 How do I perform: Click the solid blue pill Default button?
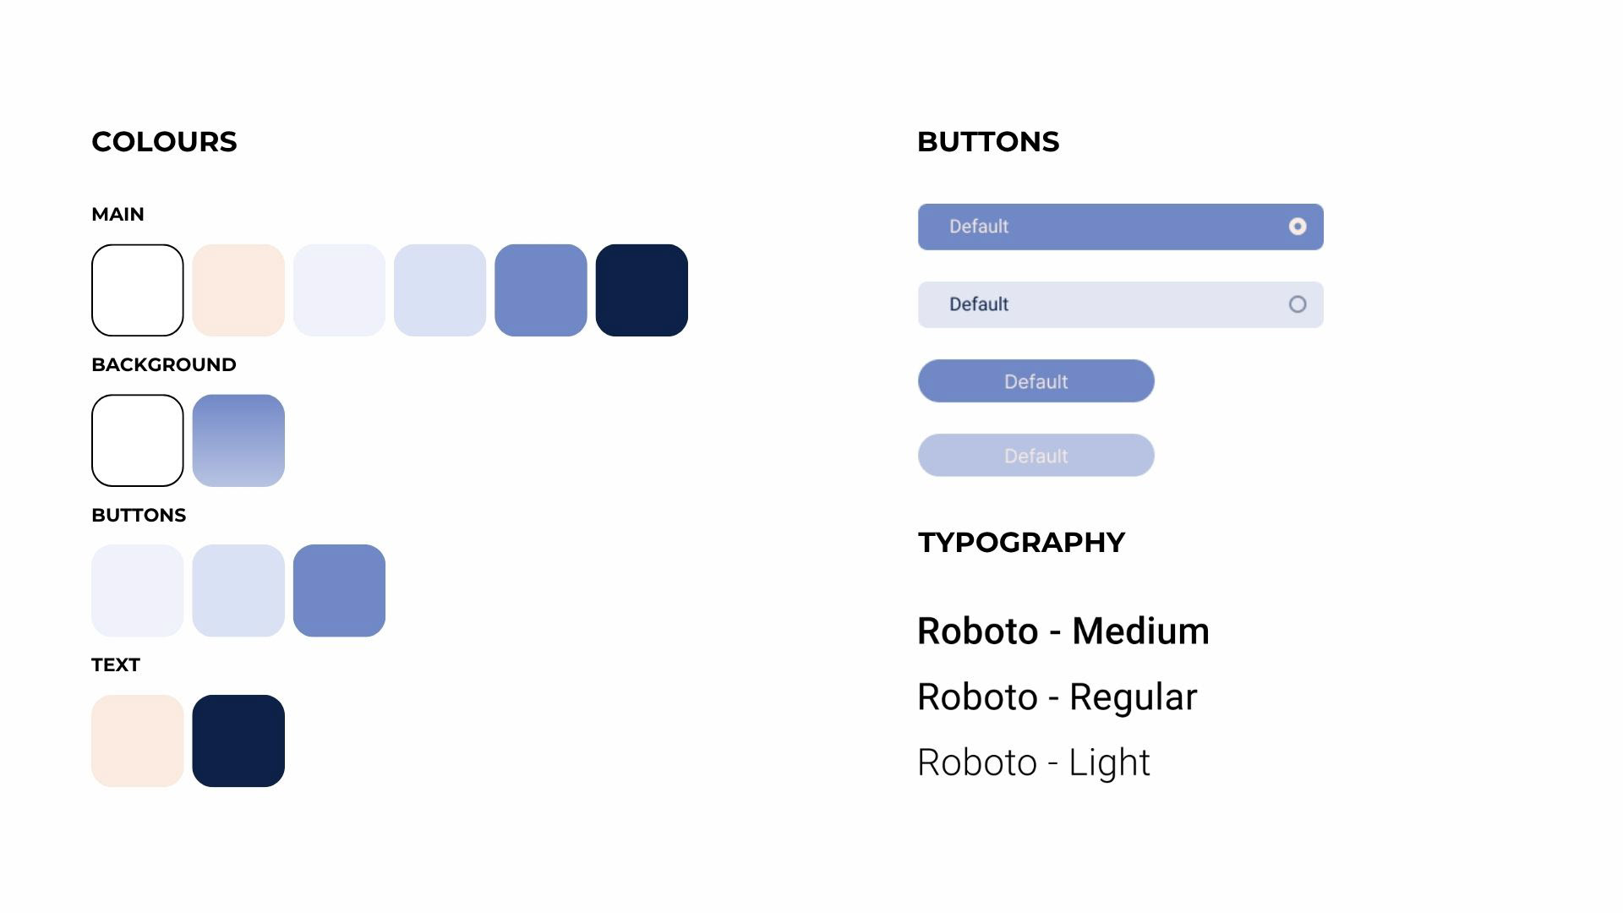1036,381
